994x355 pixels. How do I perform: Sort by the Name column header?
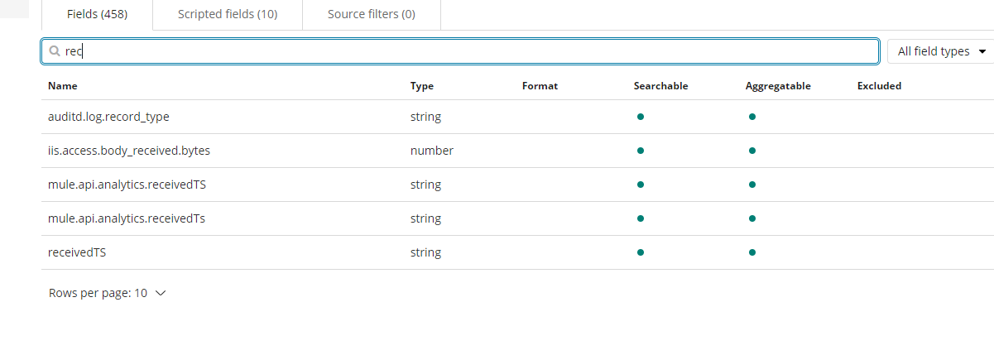[63, 85]
